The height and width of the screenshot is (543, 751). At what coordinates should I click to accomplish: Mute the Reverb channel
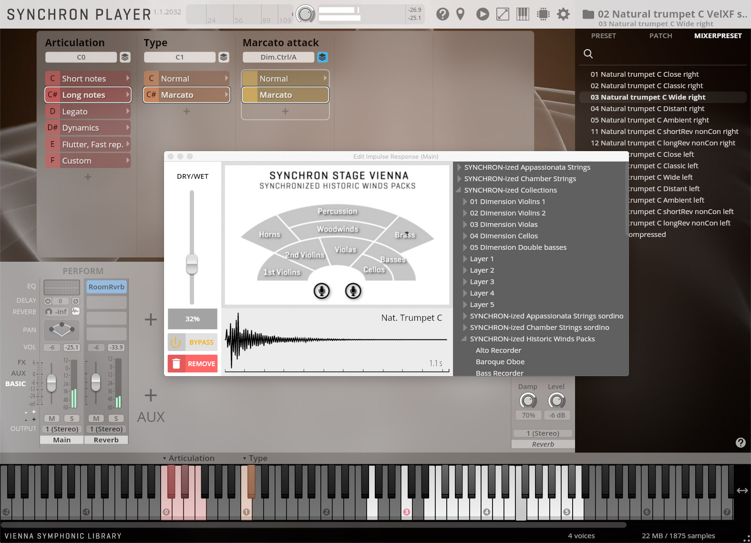96,418
